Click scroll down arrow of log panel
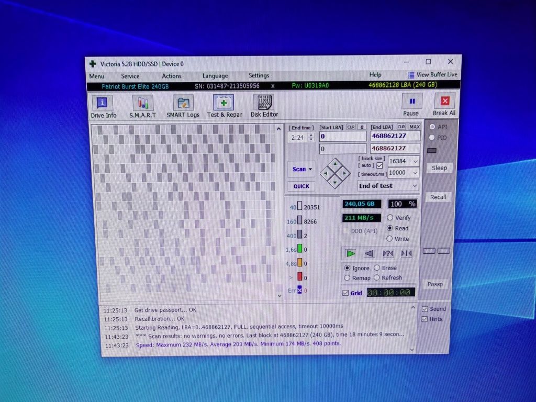The image size is (536, 402). pos(412,349)
